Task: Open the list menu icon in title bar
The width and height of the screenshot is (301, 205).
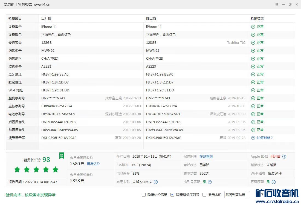Action: (x=277, y=4)
